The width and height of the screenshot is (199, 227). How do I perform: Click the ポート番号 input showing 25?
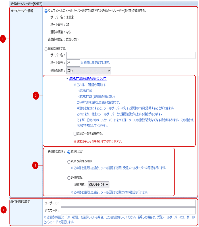coord(73,63)
